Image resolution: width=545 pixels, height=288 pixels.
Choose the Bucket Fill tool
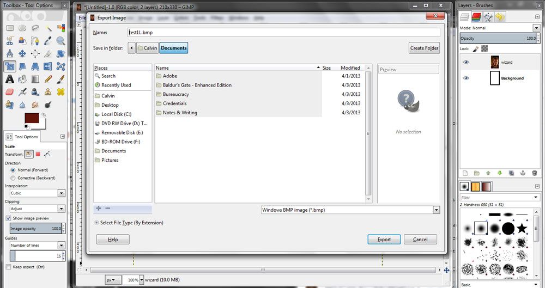click(x=22, y=79)
